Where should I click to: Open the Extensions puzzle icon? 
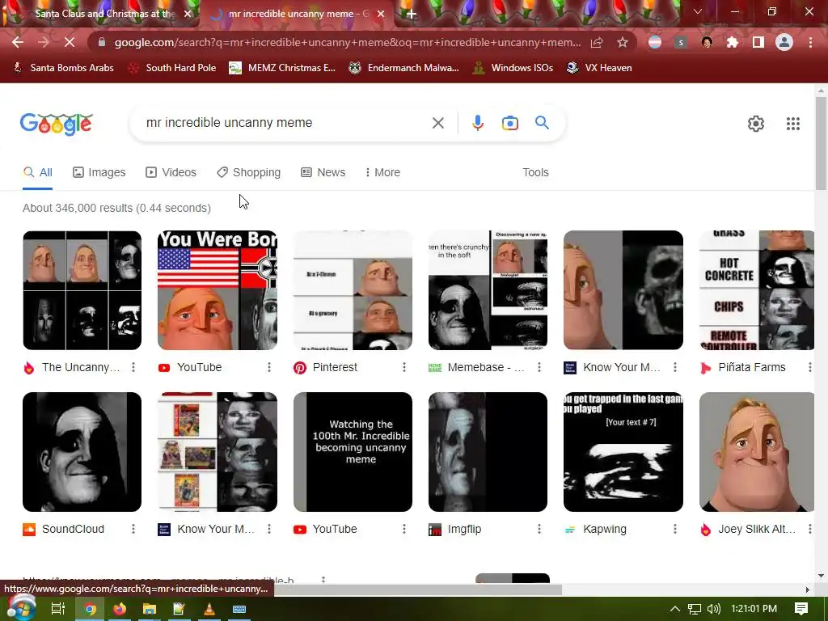(733, 42)
